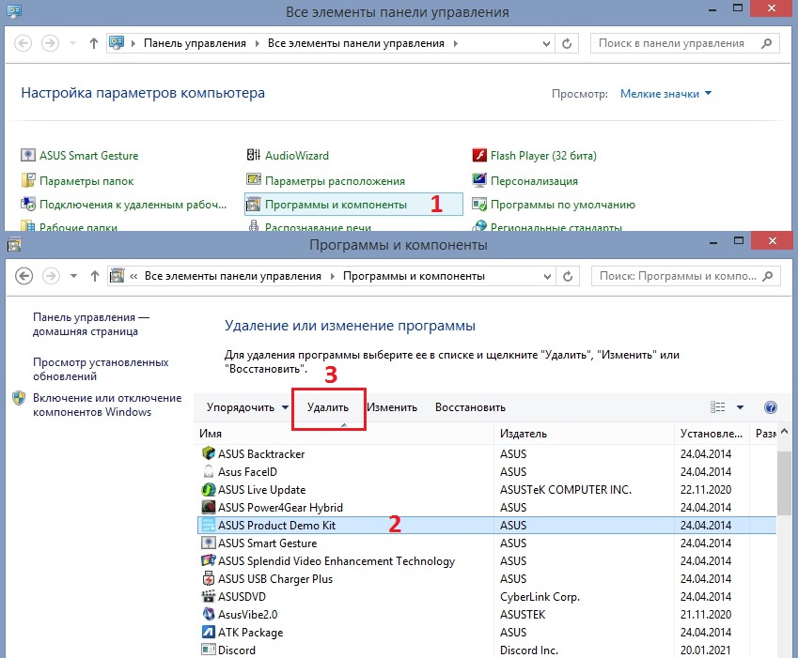Open recent locations arrow in Программы и компоненты window
Image resolution: width=798 pixels, height=658 pixels.
pyautogui.click(x=74, y=276)
